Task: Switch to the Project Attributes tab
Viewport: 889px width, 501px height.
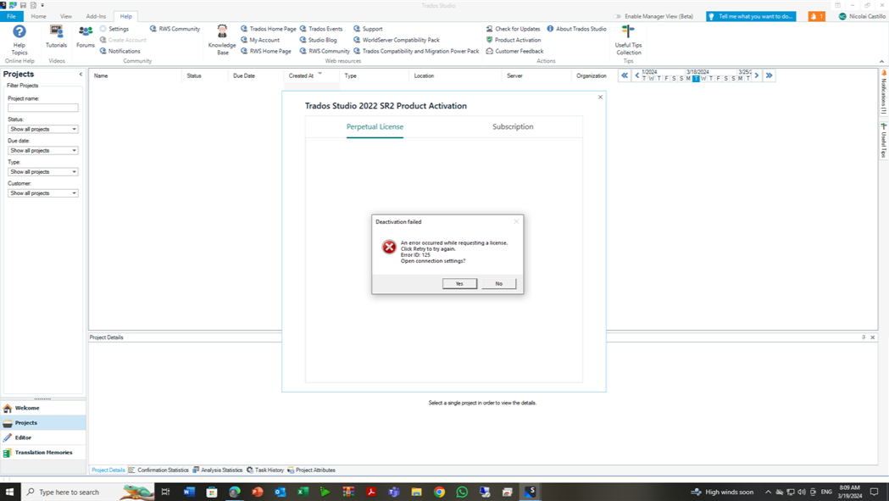Action: [311, 470]
